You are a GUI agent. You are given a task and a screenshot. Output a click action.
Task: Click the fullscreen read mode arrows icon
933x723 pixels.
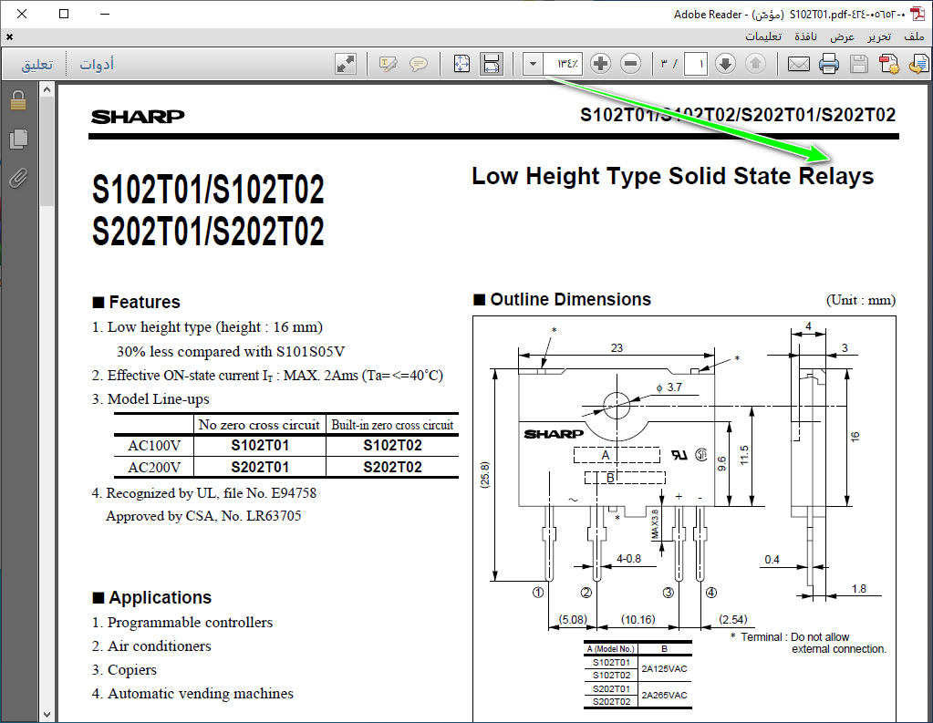pyautogui.click(x=346, y=64)
